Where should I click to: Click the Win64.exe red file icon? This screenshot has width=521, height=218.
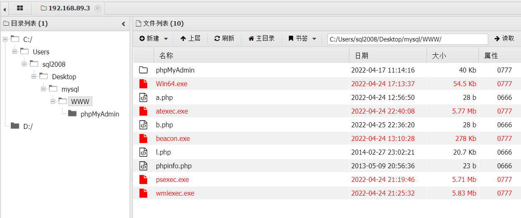[x=143, y=84]
